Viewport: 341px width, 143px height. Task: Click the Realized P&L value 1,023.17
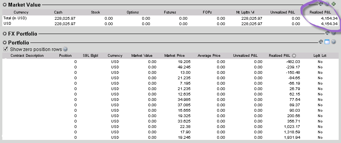pos(292,126)
